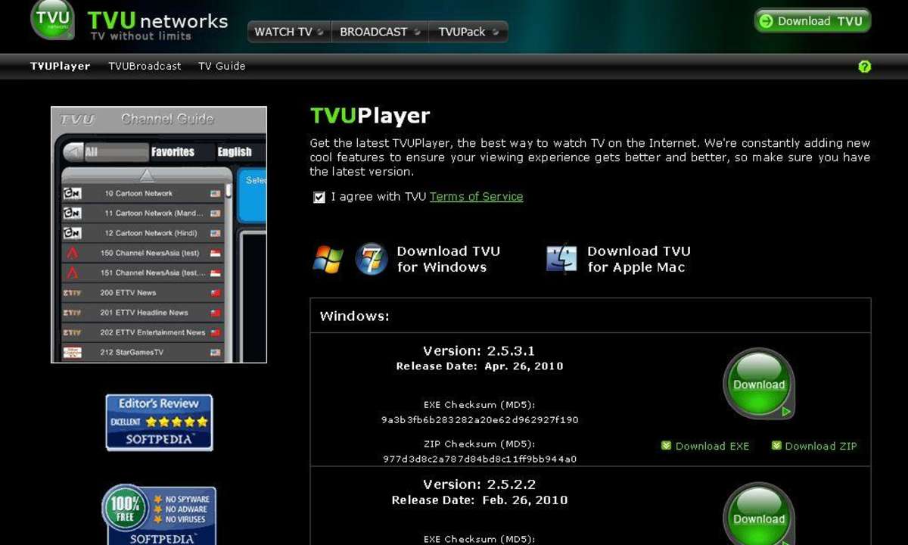Click the green arrow icon beside Download EXE
This screenshot has height=545, width=908.
click(x=666, y=446)
